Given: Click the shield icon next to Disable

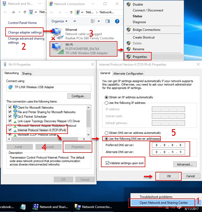Looking at the screenshot, I should coord(129,5).
